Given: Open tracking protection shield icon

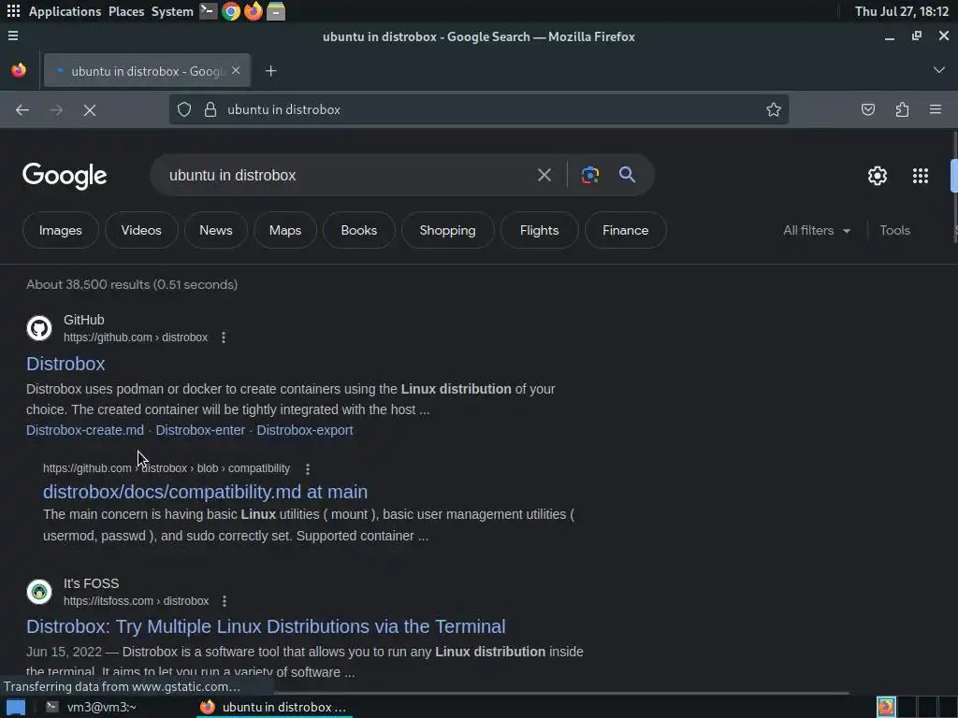Looking at the screenshot, I should pos(184,110).
